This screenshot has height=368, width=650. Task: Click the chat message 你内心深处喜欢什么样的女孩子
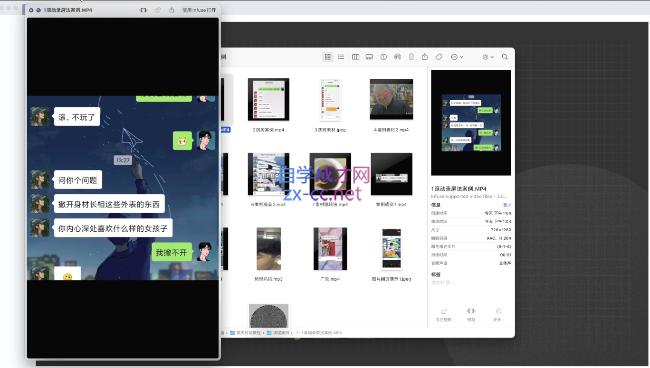pyautogui.click(x=113, y=228)
